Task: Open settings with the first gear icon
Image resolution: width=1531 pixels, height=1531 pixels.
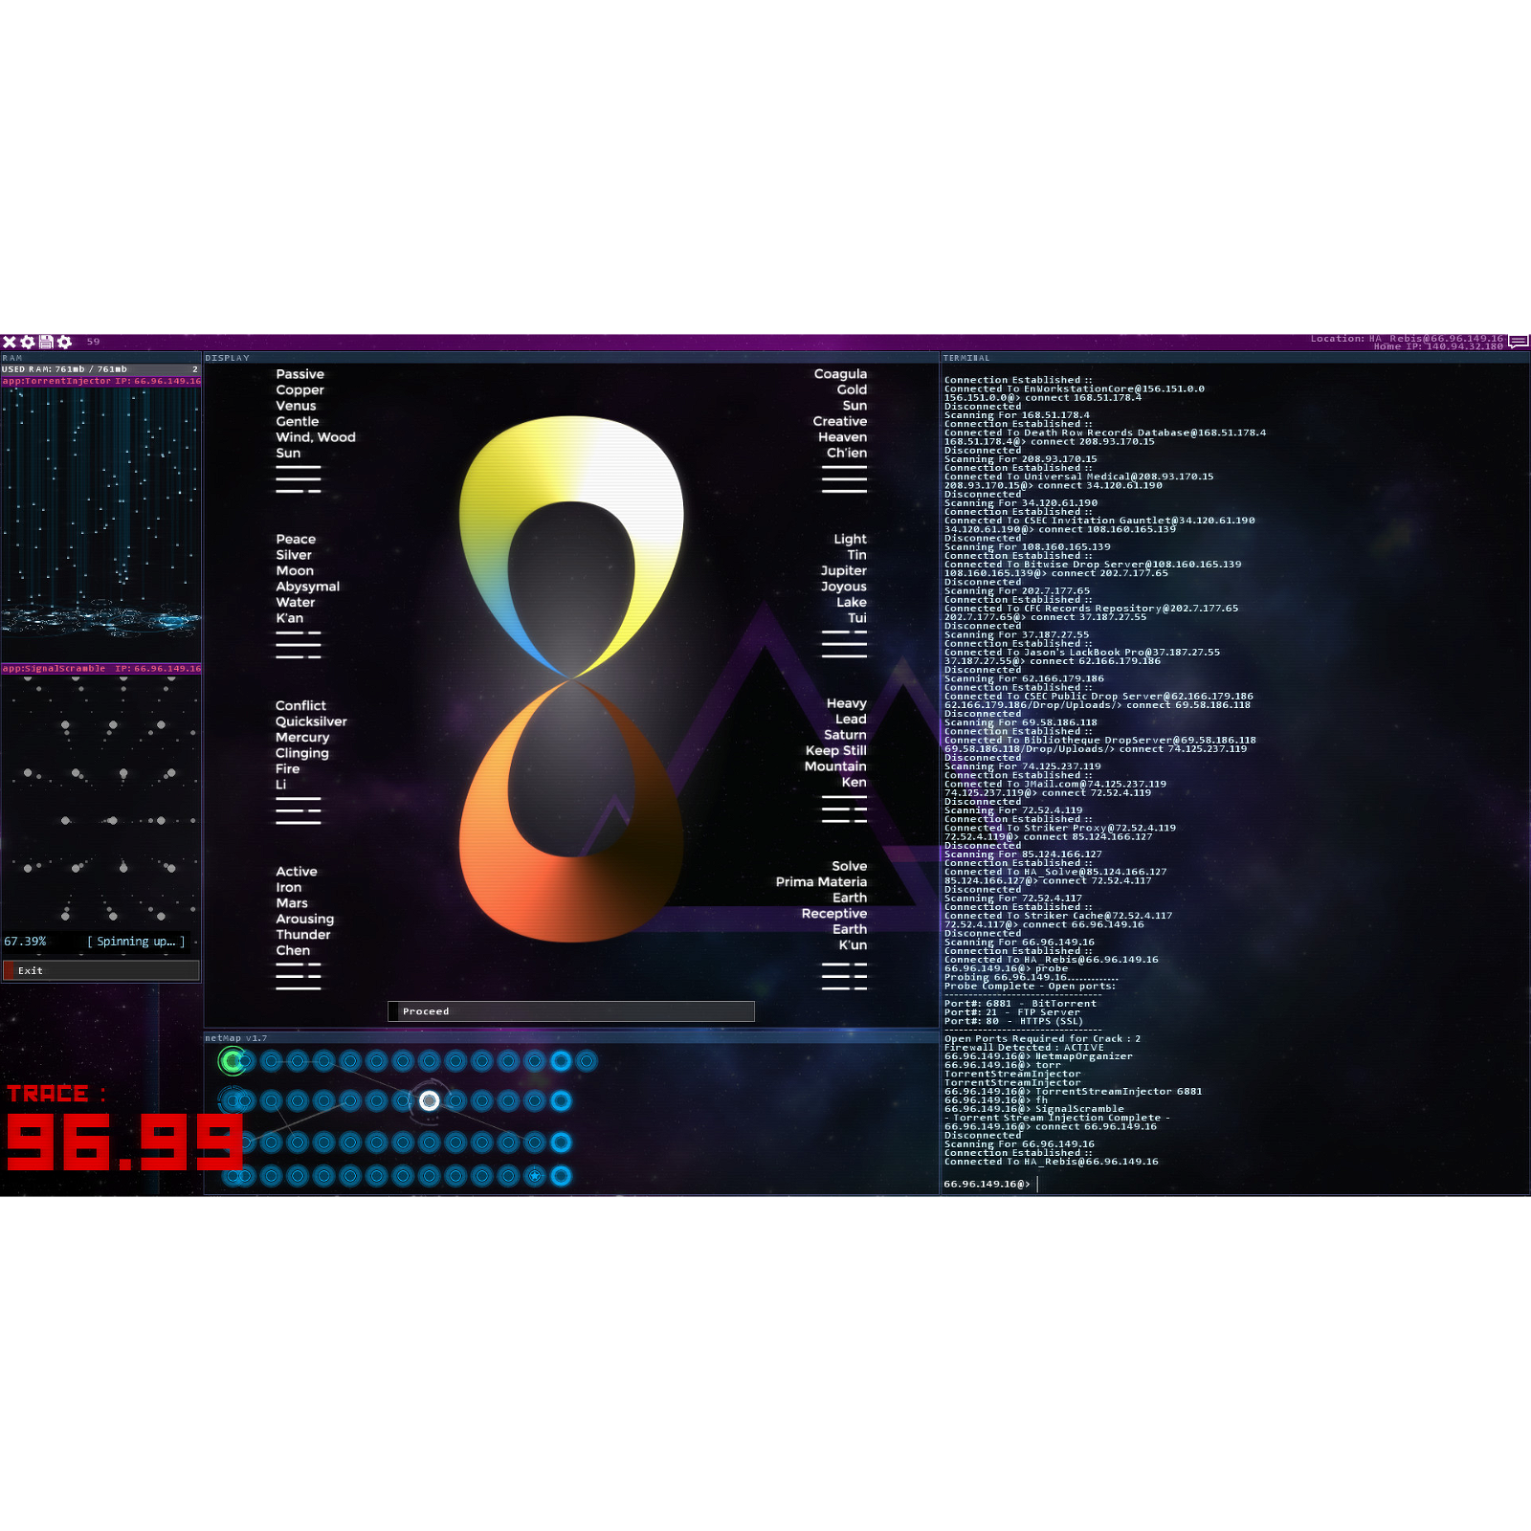Action: (28, 342)
